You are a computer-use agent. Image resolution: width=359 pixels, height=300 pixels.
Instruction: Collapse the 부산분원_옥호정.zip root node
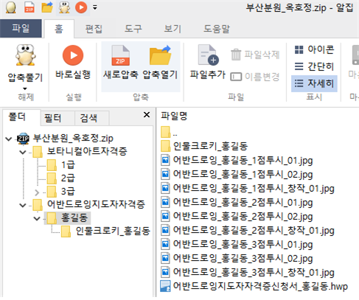click(x=9, y=139)
